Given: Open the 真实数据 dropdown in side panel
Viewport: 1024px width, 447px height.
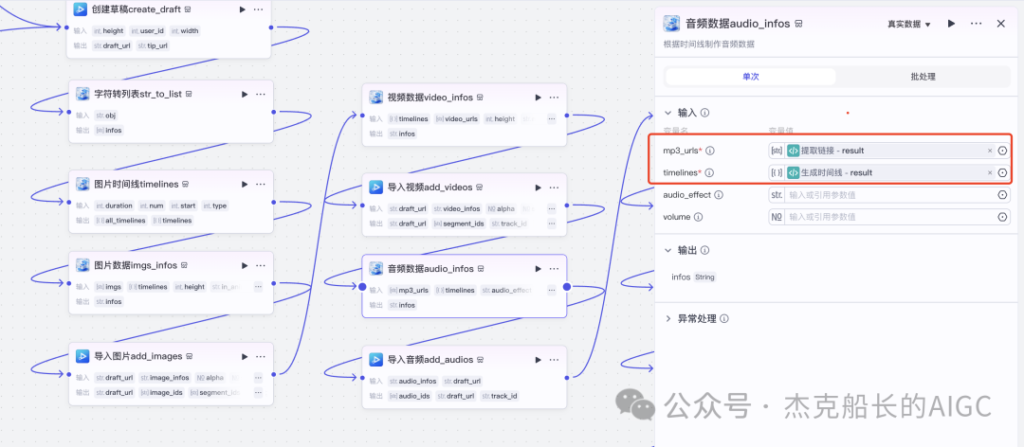Looking at the screenshot, I should [908, 24].
